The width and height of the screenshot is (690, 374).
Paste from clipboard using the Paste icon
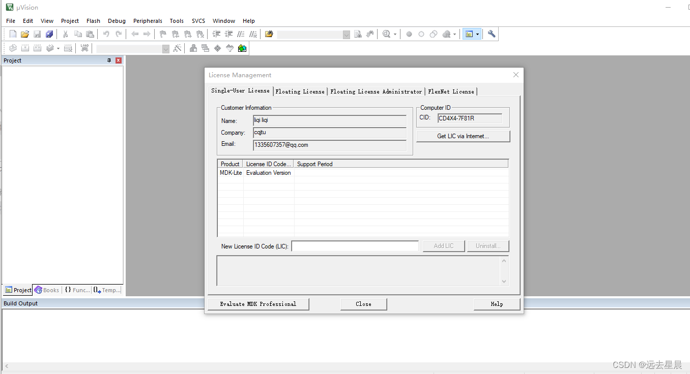point(90,34)
